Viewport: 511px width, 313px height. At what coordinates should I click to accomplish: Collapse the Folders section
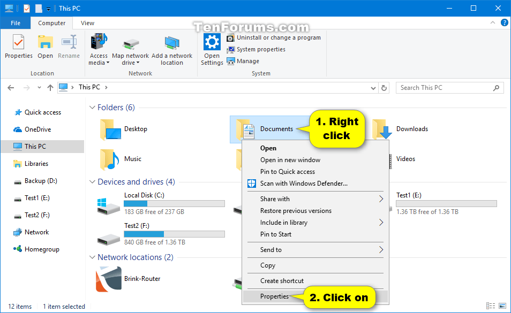coord(92,107)
